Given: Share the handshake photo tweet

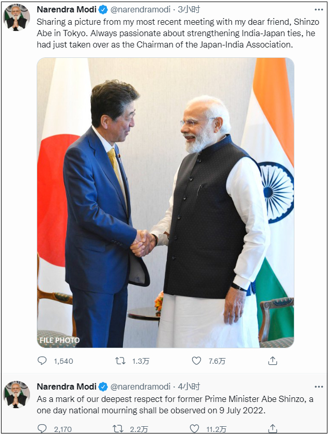Looking at the screenshot, I should coord(273,361).
